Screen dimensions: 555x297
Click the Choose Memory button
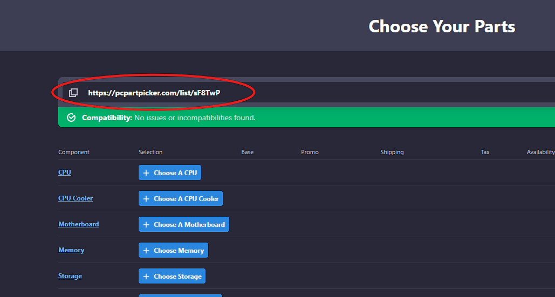(174, 250)
